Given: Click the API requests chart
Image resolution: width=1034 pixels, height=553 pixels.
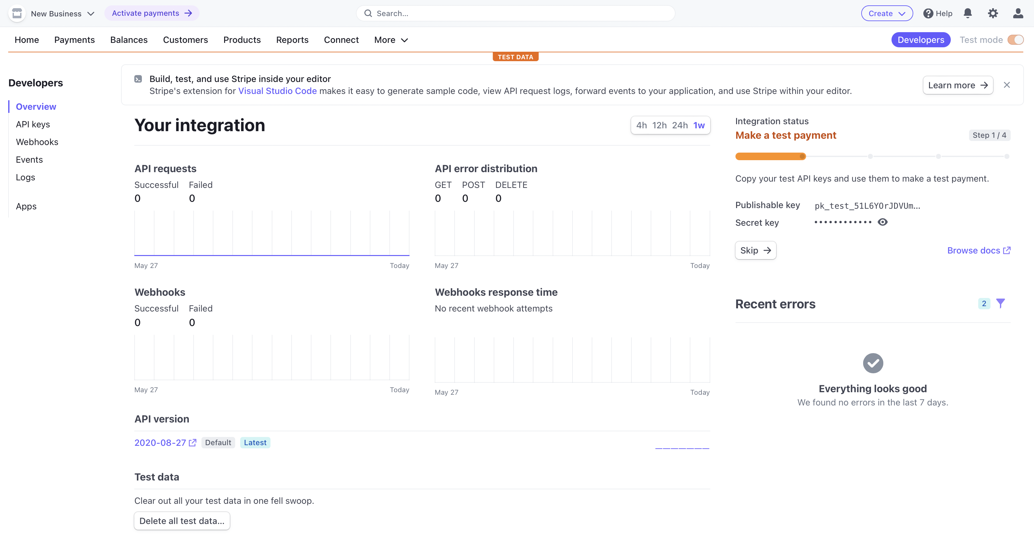Looking at the screenshot, I should click(x=272, y=233).
